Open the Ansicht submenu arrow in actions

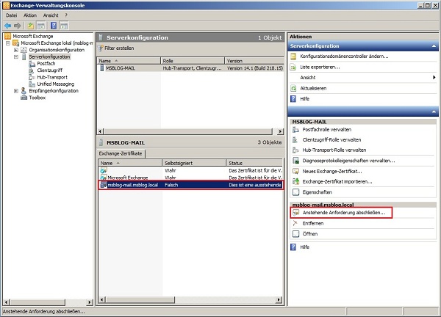coord(434,78)
